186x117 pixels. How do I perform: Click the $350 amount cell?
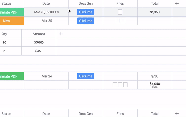[x=39, y=51]
